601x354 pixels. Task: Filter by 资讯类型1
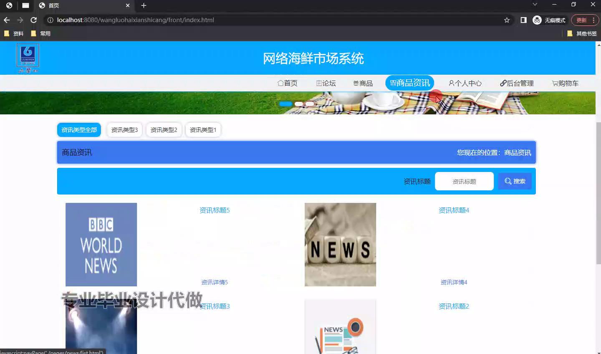point(203,130)
